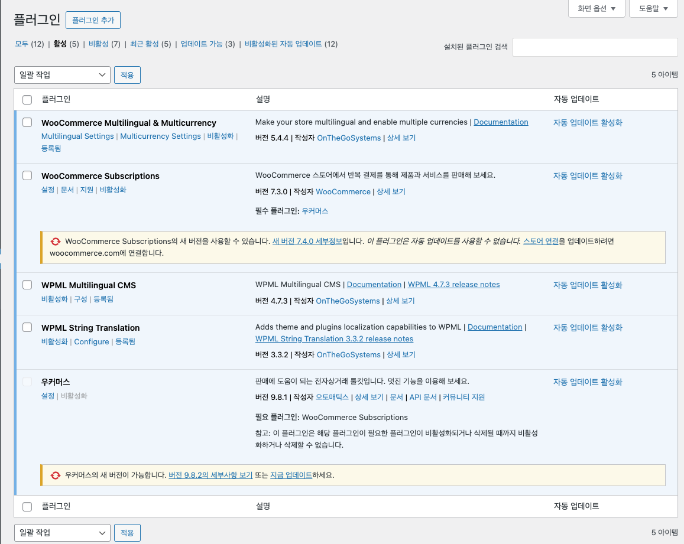Open 버전 9.8.2의 세부사항 보기 link

click(x=210, y=475)
